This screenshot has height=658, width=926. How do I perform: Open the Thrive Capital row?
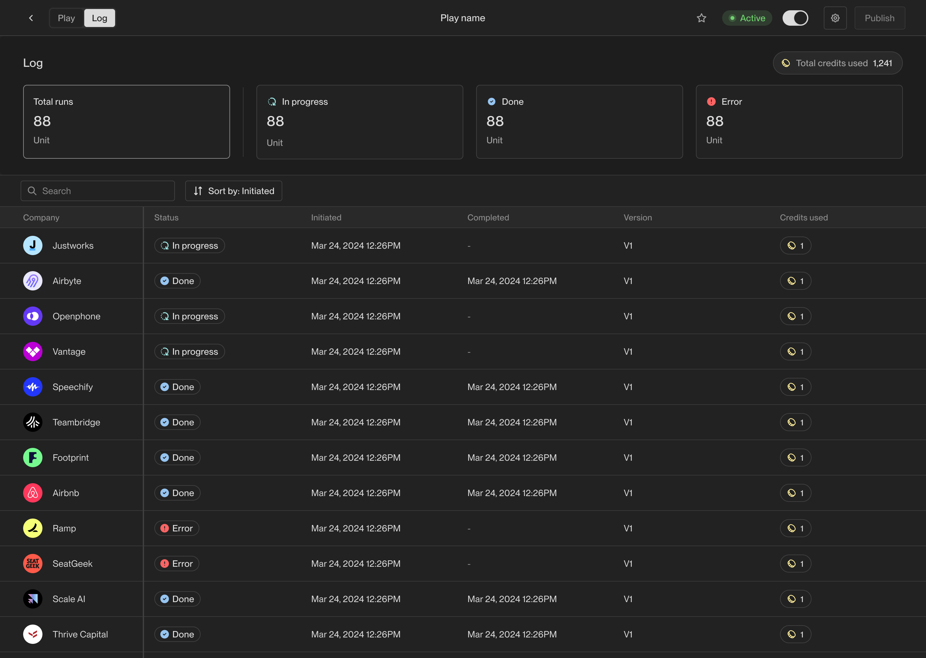tap(80, 634)
